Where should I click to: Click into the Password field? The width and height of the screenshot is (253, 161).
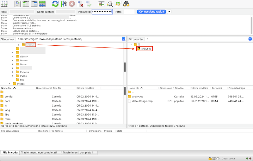click(102, 12)
